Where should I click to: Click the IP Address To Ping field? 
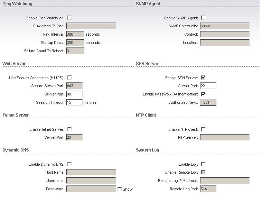(91, 26)
